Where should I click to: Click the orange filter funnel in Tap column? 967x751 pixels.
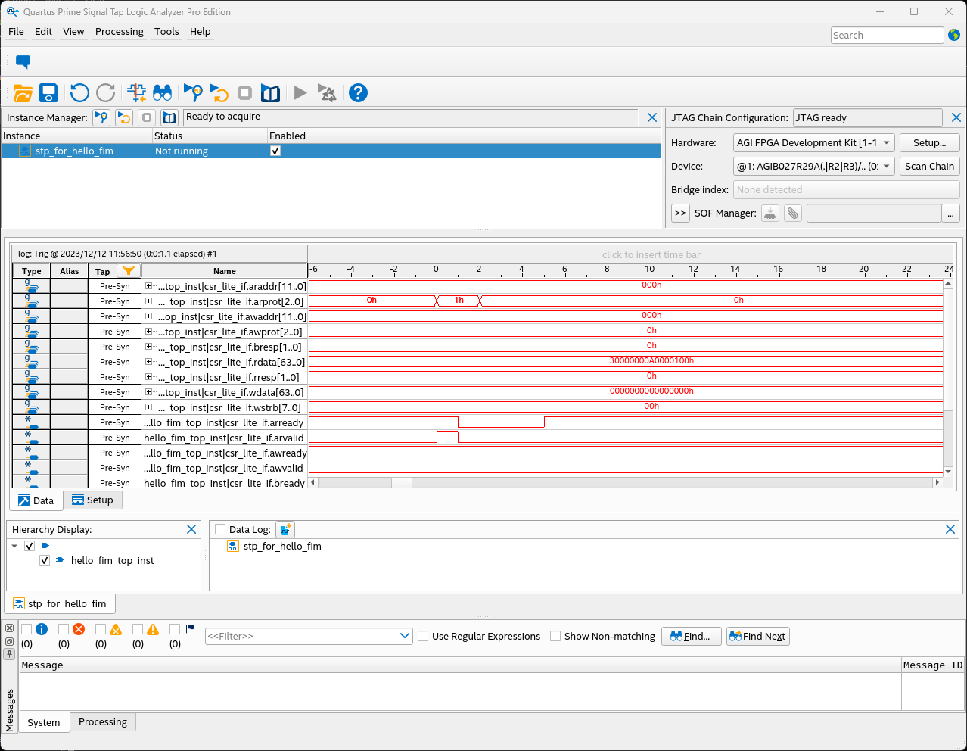[129, 271]
